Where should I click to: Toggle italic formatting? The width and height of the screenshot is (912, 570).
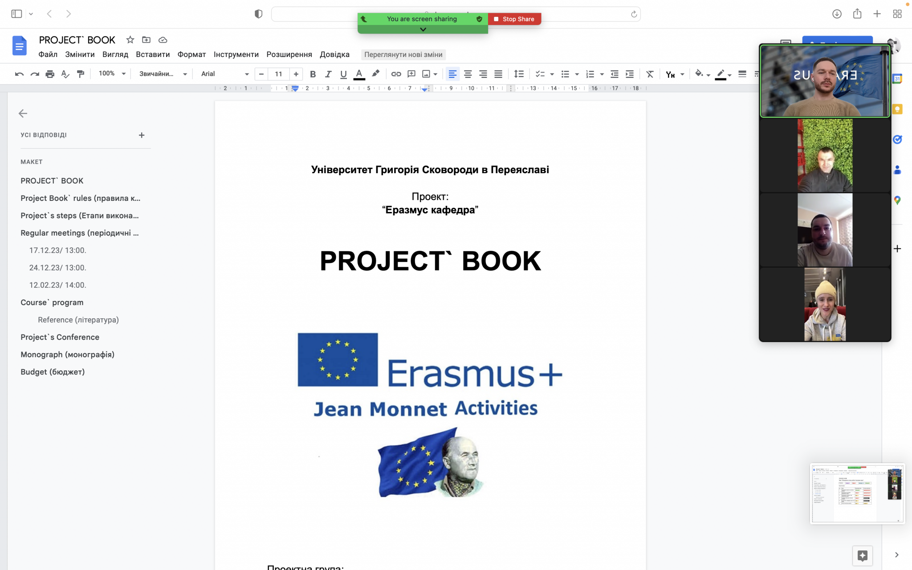[328, 74]
